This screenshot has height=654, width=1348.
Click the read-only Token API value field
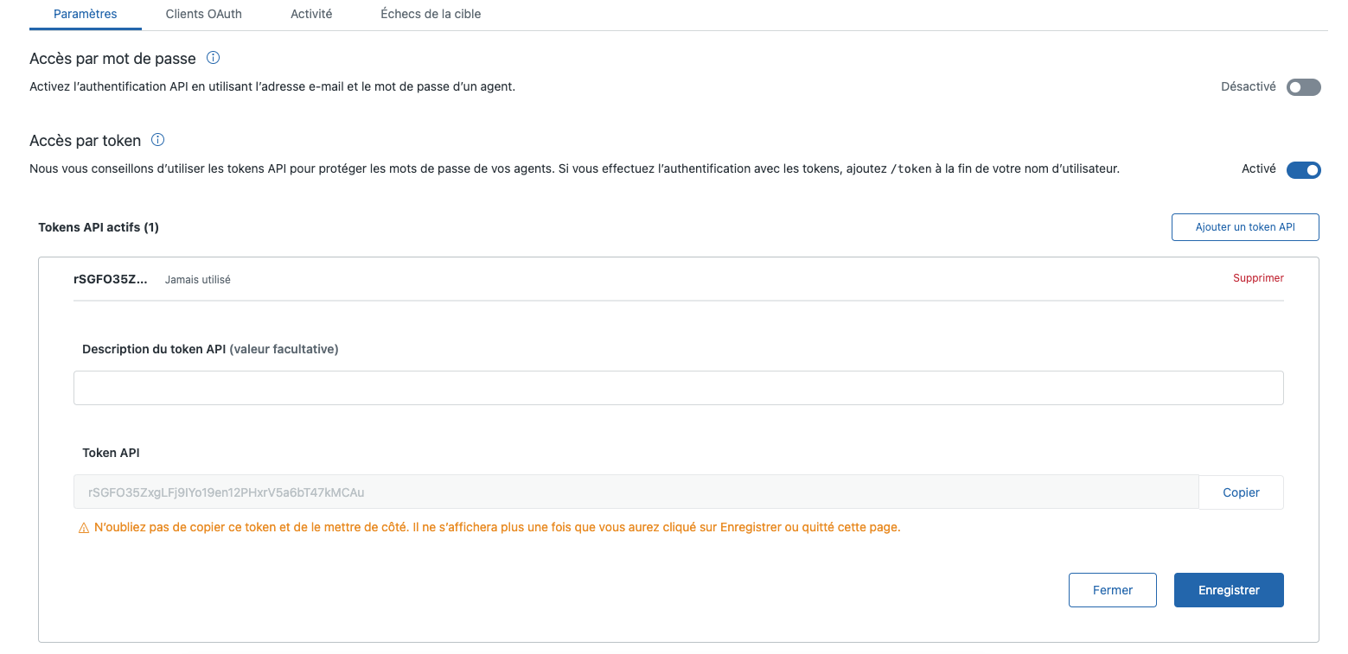[636, 492]
